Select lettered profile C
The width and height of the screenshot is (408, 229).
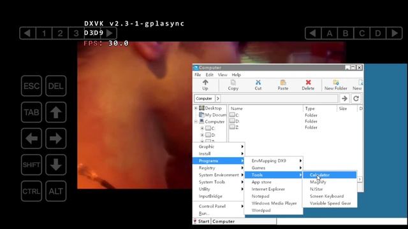(x=361, y=33)
